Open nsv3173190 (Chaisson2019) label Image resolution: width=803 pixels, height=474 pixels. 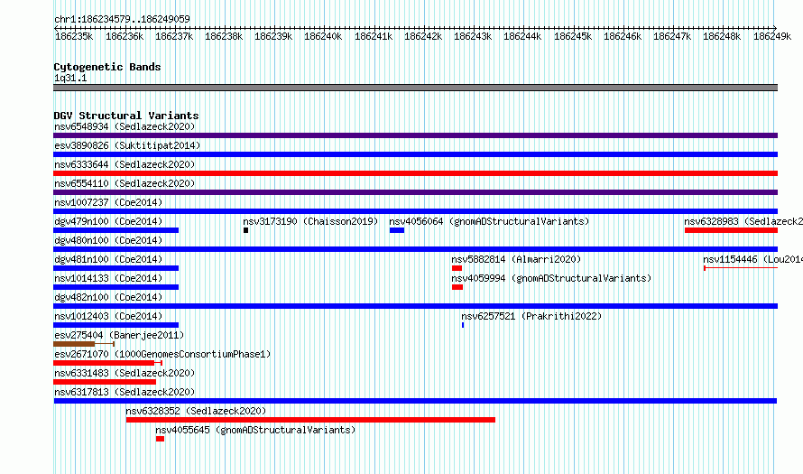[x=310, y=221]
